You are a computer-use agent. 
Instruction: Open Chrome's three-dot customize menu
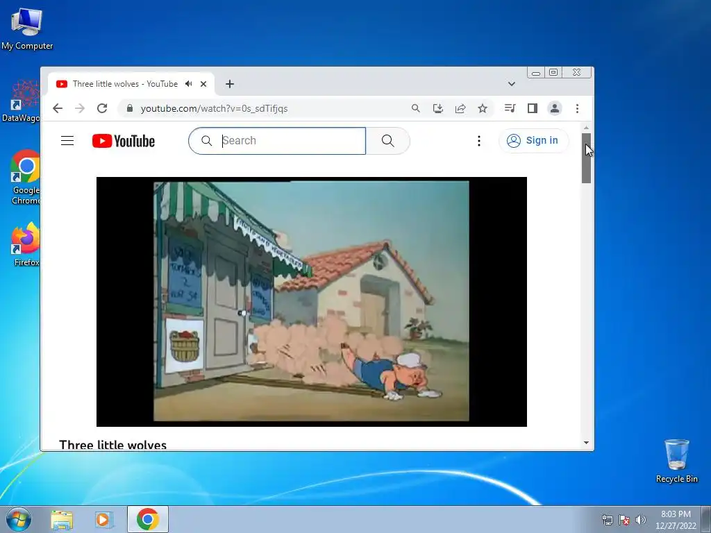click(577, 108)
